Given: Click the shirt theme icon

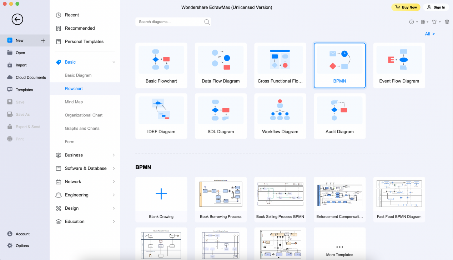Looking at the screenshot, I should [434, 22].
